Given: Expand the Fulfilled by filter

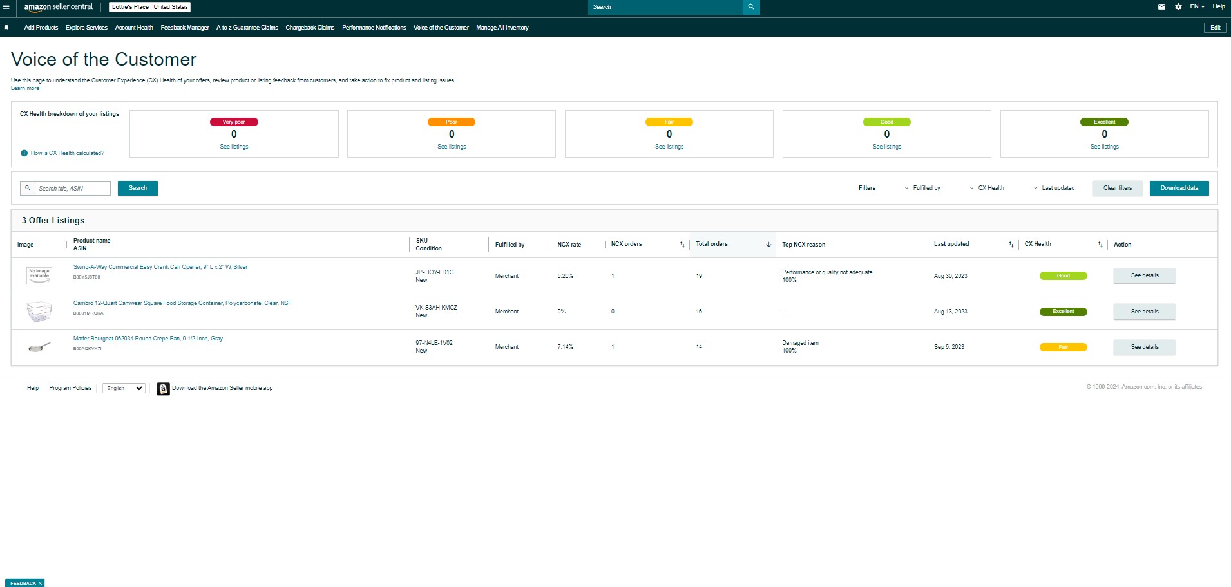Looking at the screenshot, I should tap(922, 188).
